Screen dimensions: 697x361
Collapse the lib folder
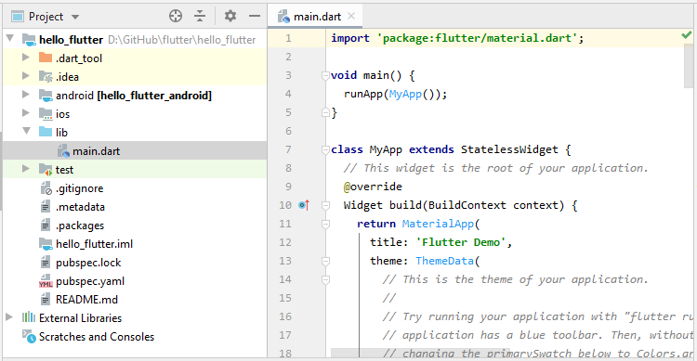point(26,132)
